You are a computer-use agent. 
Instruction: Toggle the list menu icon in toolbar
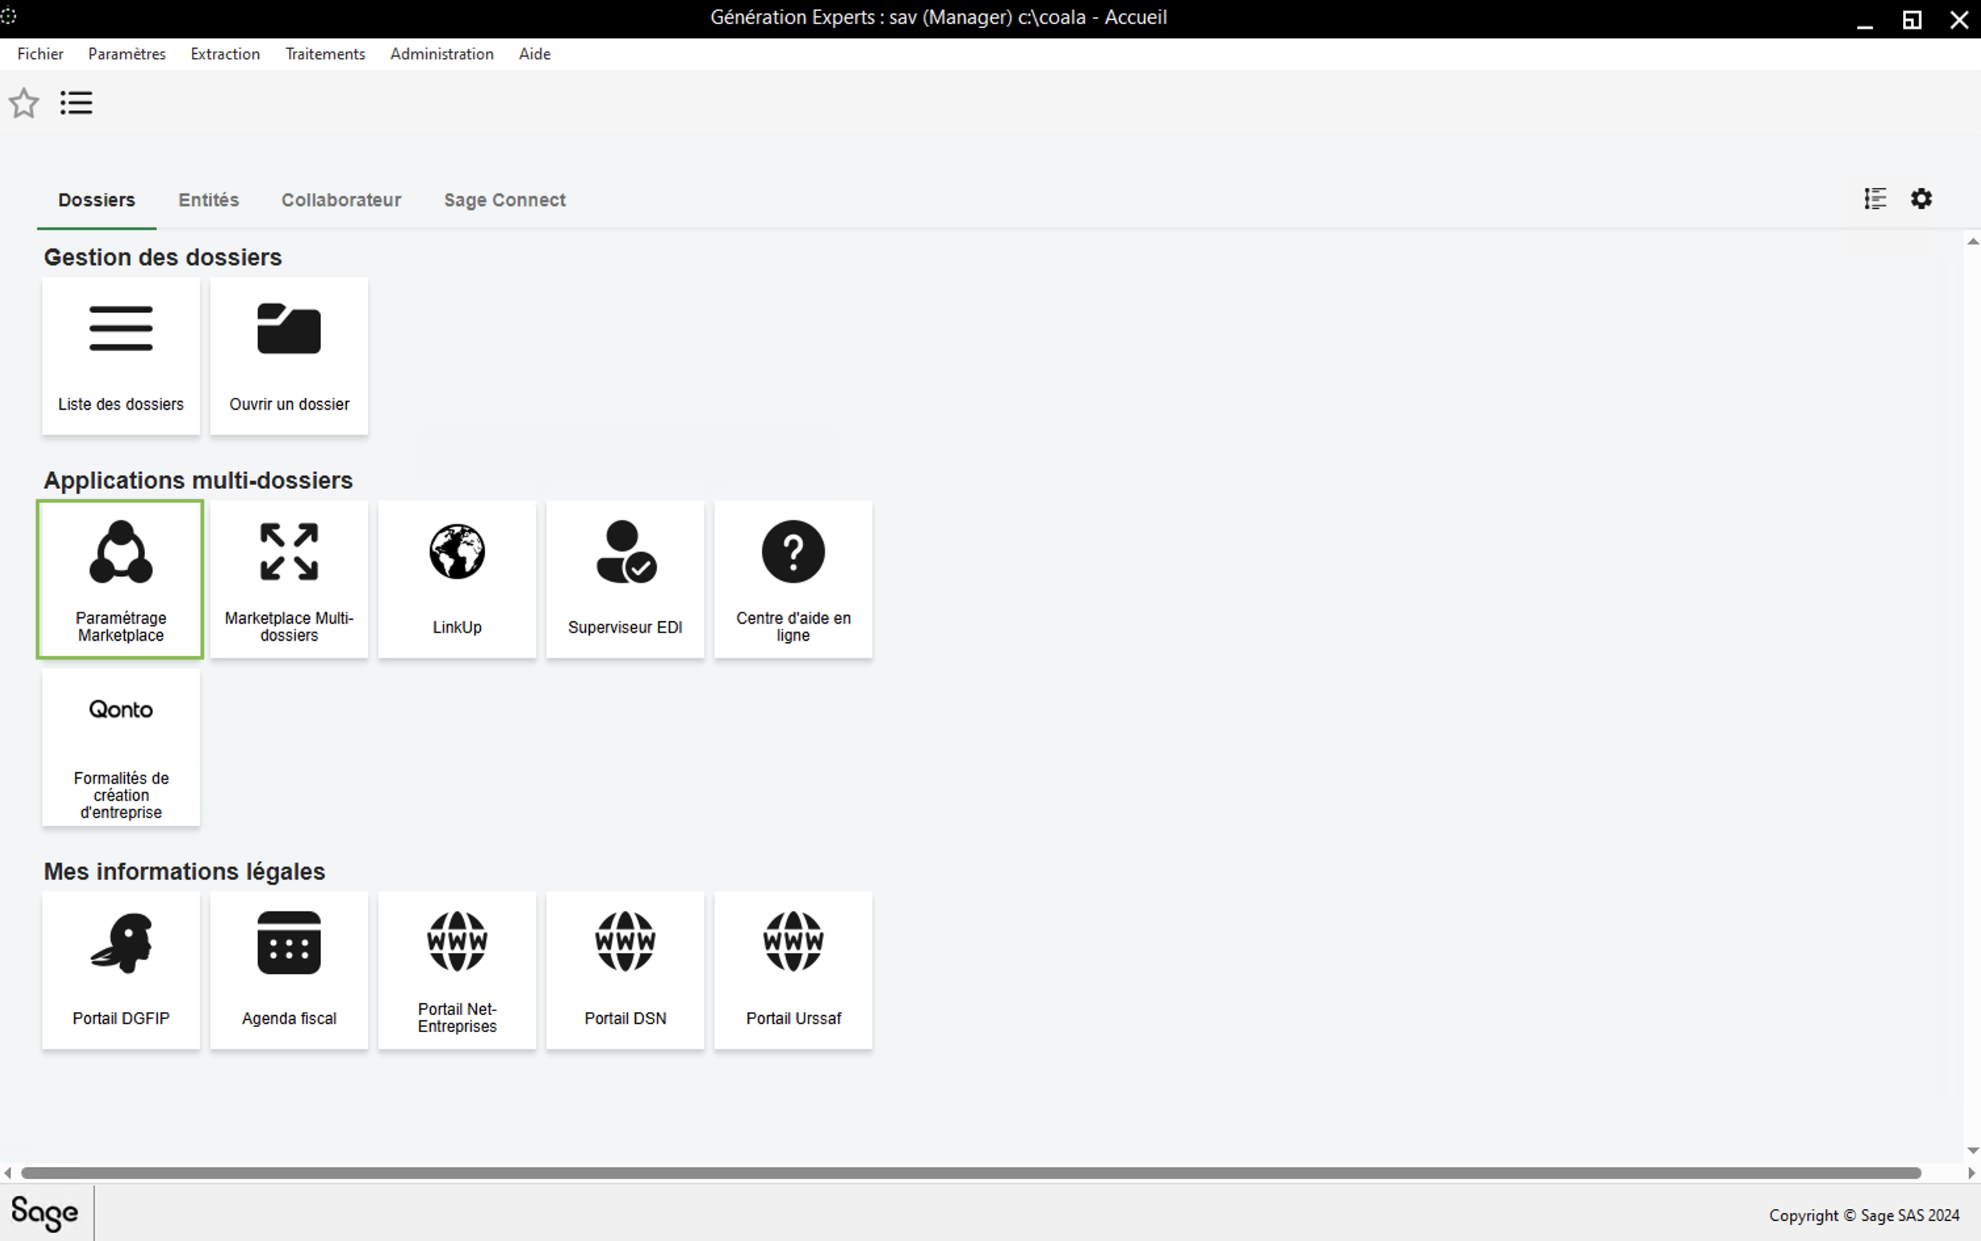[x=76, y=104]
